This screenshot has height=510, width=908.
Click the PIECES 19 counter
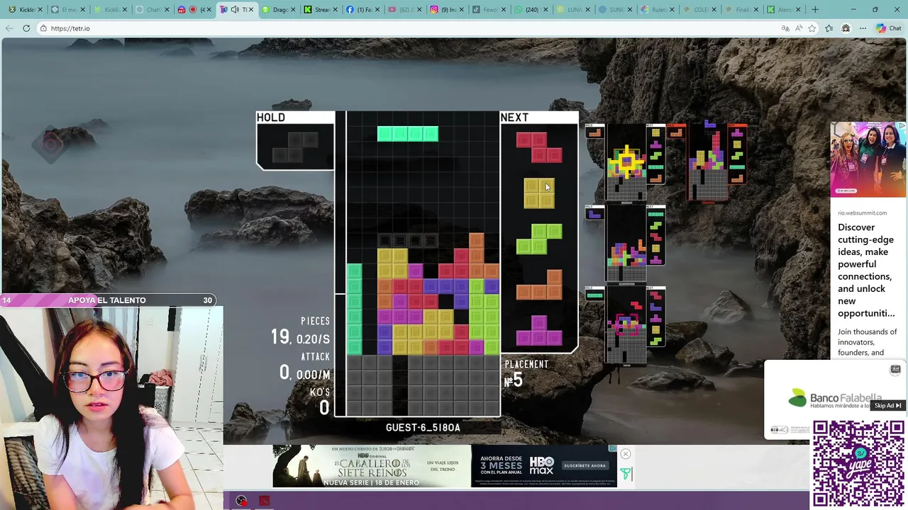click(301, 331)
